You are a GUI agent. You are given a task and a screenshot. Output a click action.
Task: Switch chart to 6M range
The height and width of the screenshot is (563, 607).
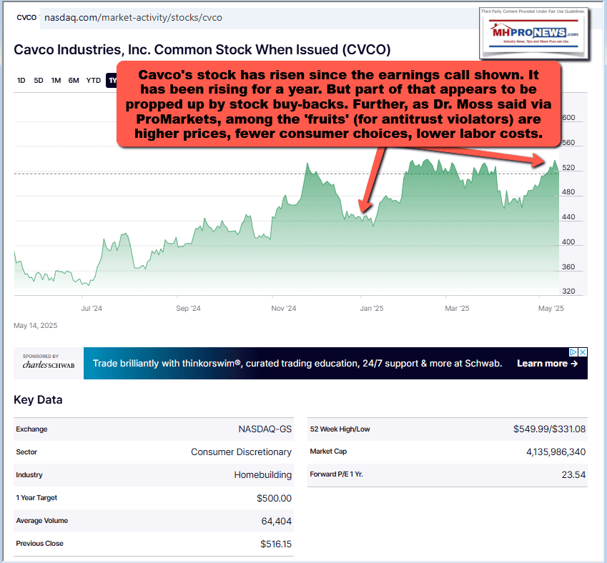74,81
